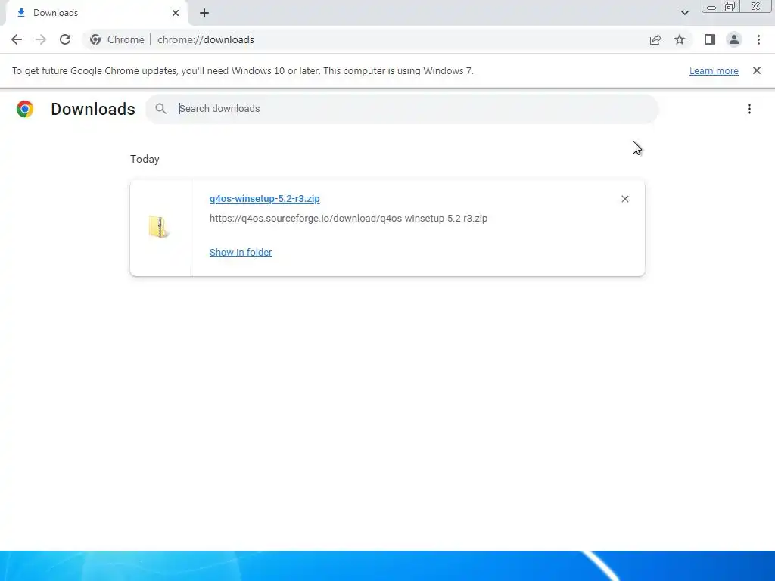Open a new tab with the plus button
Screen dimensions: 775x581
[x=204, y=13]
